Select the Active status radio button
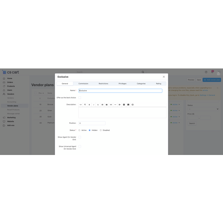 [79, 130]
